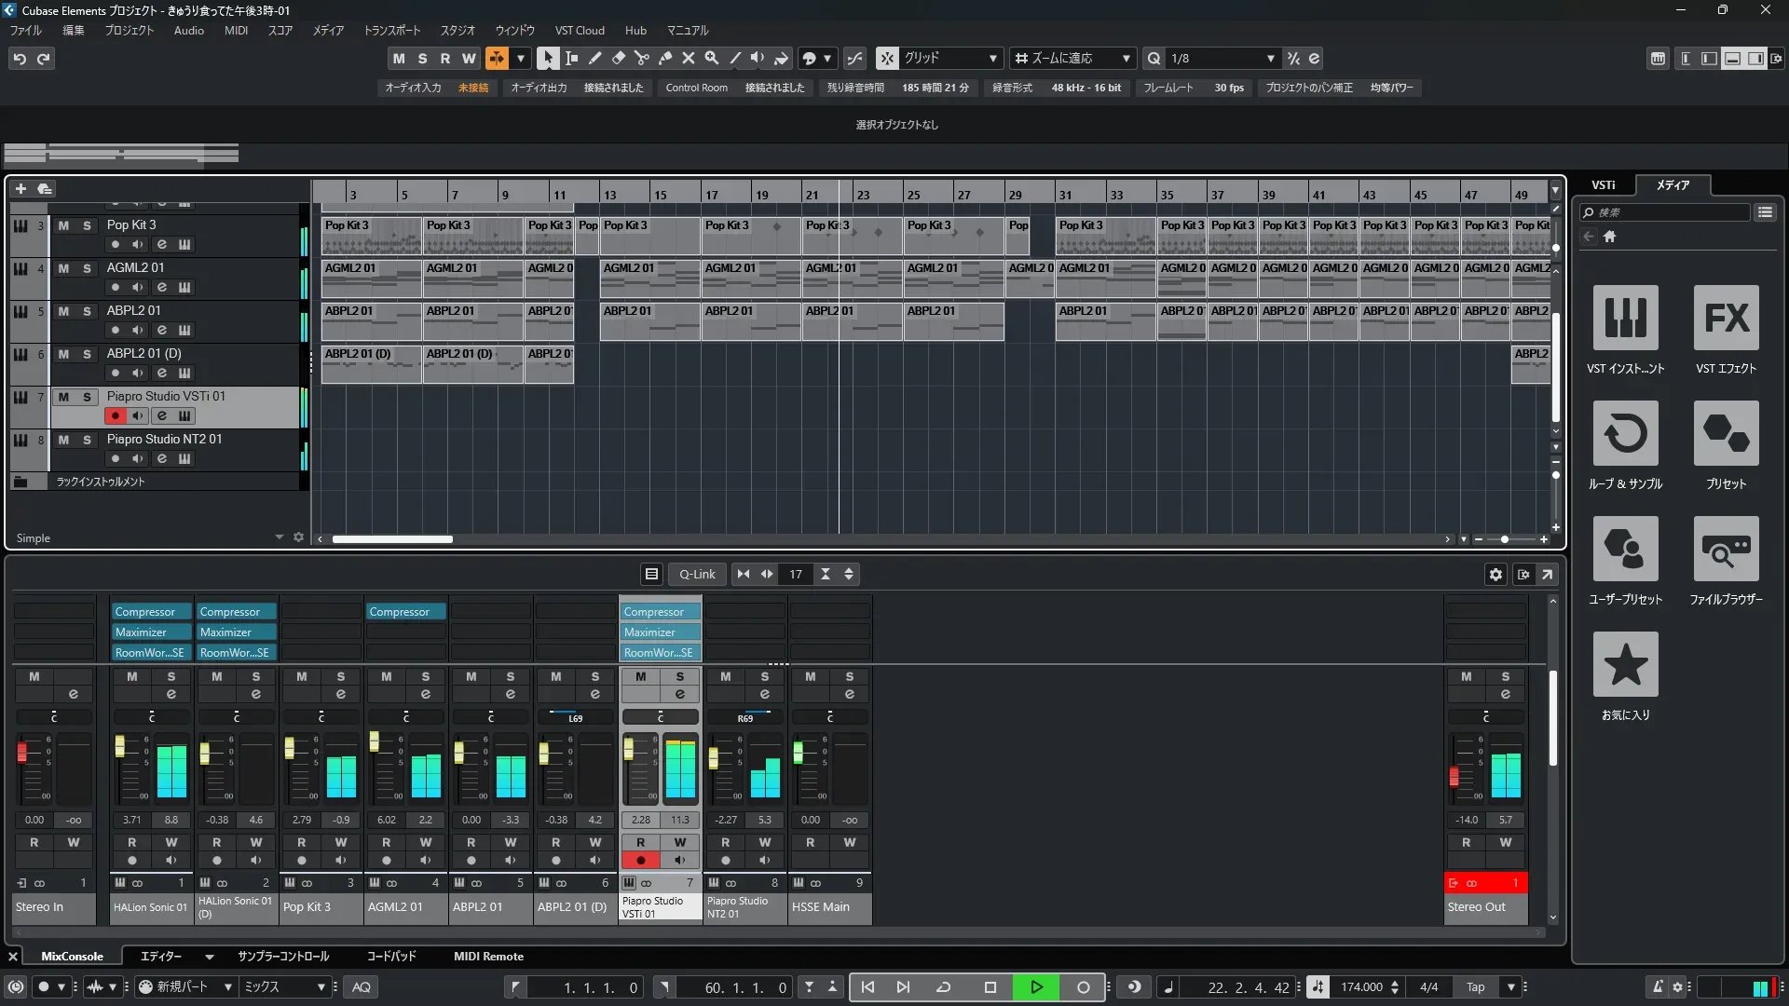Image resolution: width=1789 pixels, height=1006 pixels.
Task: Mute the Pop Kit 3 track
Action: (x=63, y=225)
